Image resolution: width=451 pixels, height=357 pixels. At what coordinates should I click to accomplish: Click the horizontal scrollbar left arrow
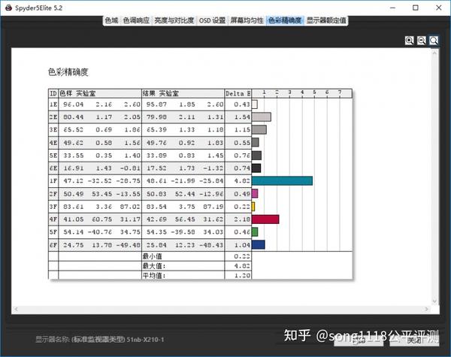16,309
